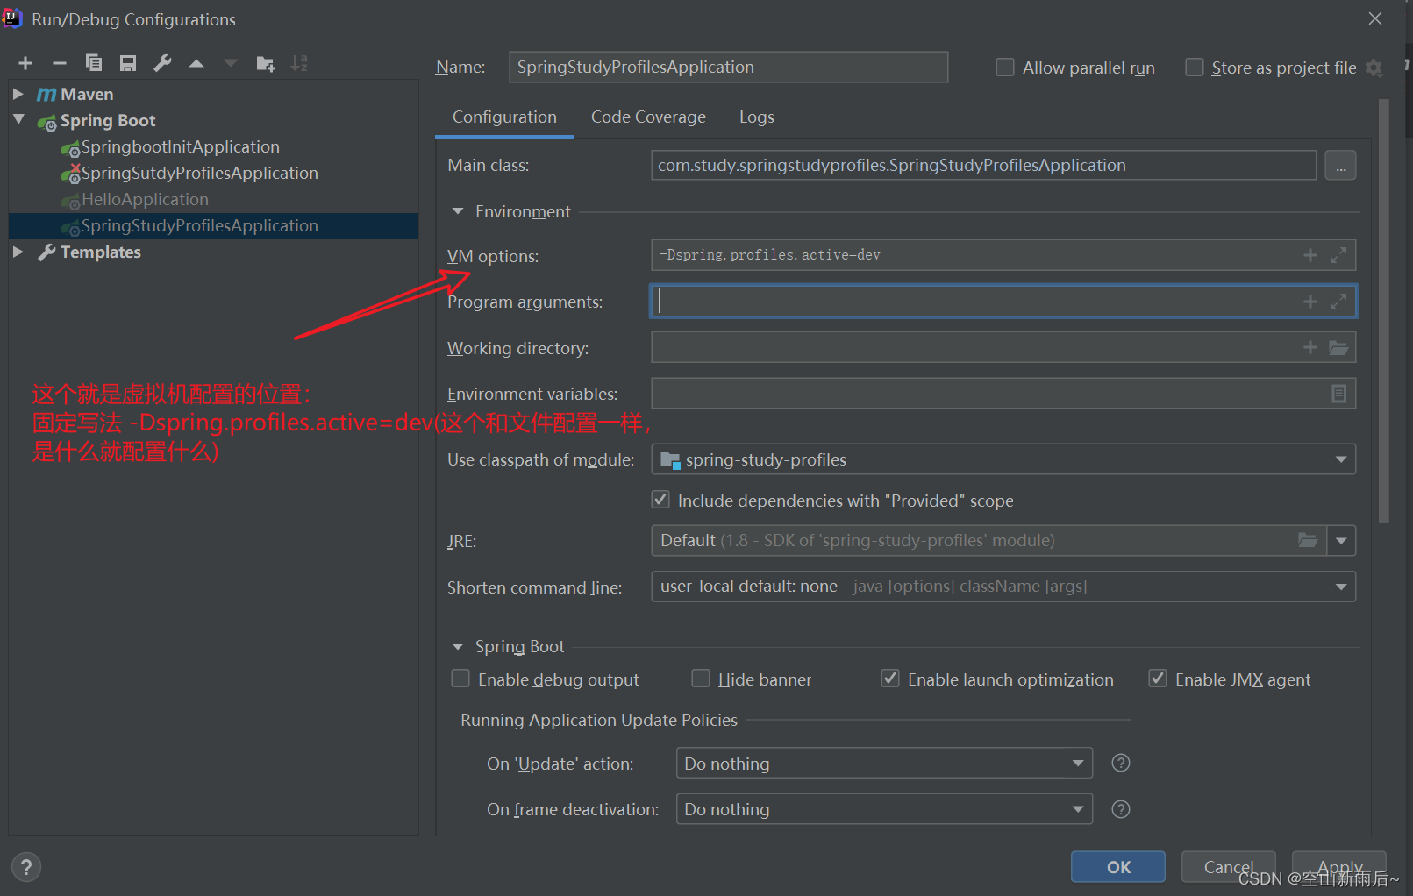Move configuration up with arrow icon
Screen dimensions: 1413x896
pyautogui.click(x=196, y=63)
